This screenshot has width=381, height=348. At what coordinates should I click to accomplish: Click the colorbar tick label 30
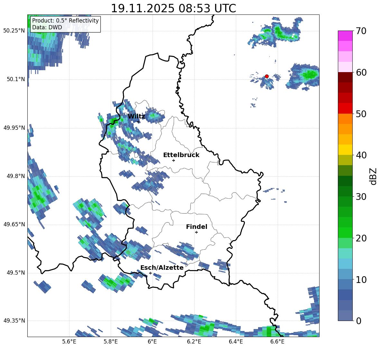[361, 197]
